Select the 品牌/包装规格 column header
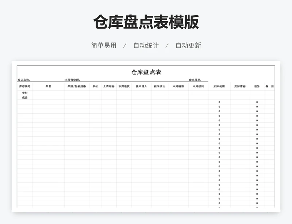The width and height of the screenshot is (292, 224). (x=77, y=86)
